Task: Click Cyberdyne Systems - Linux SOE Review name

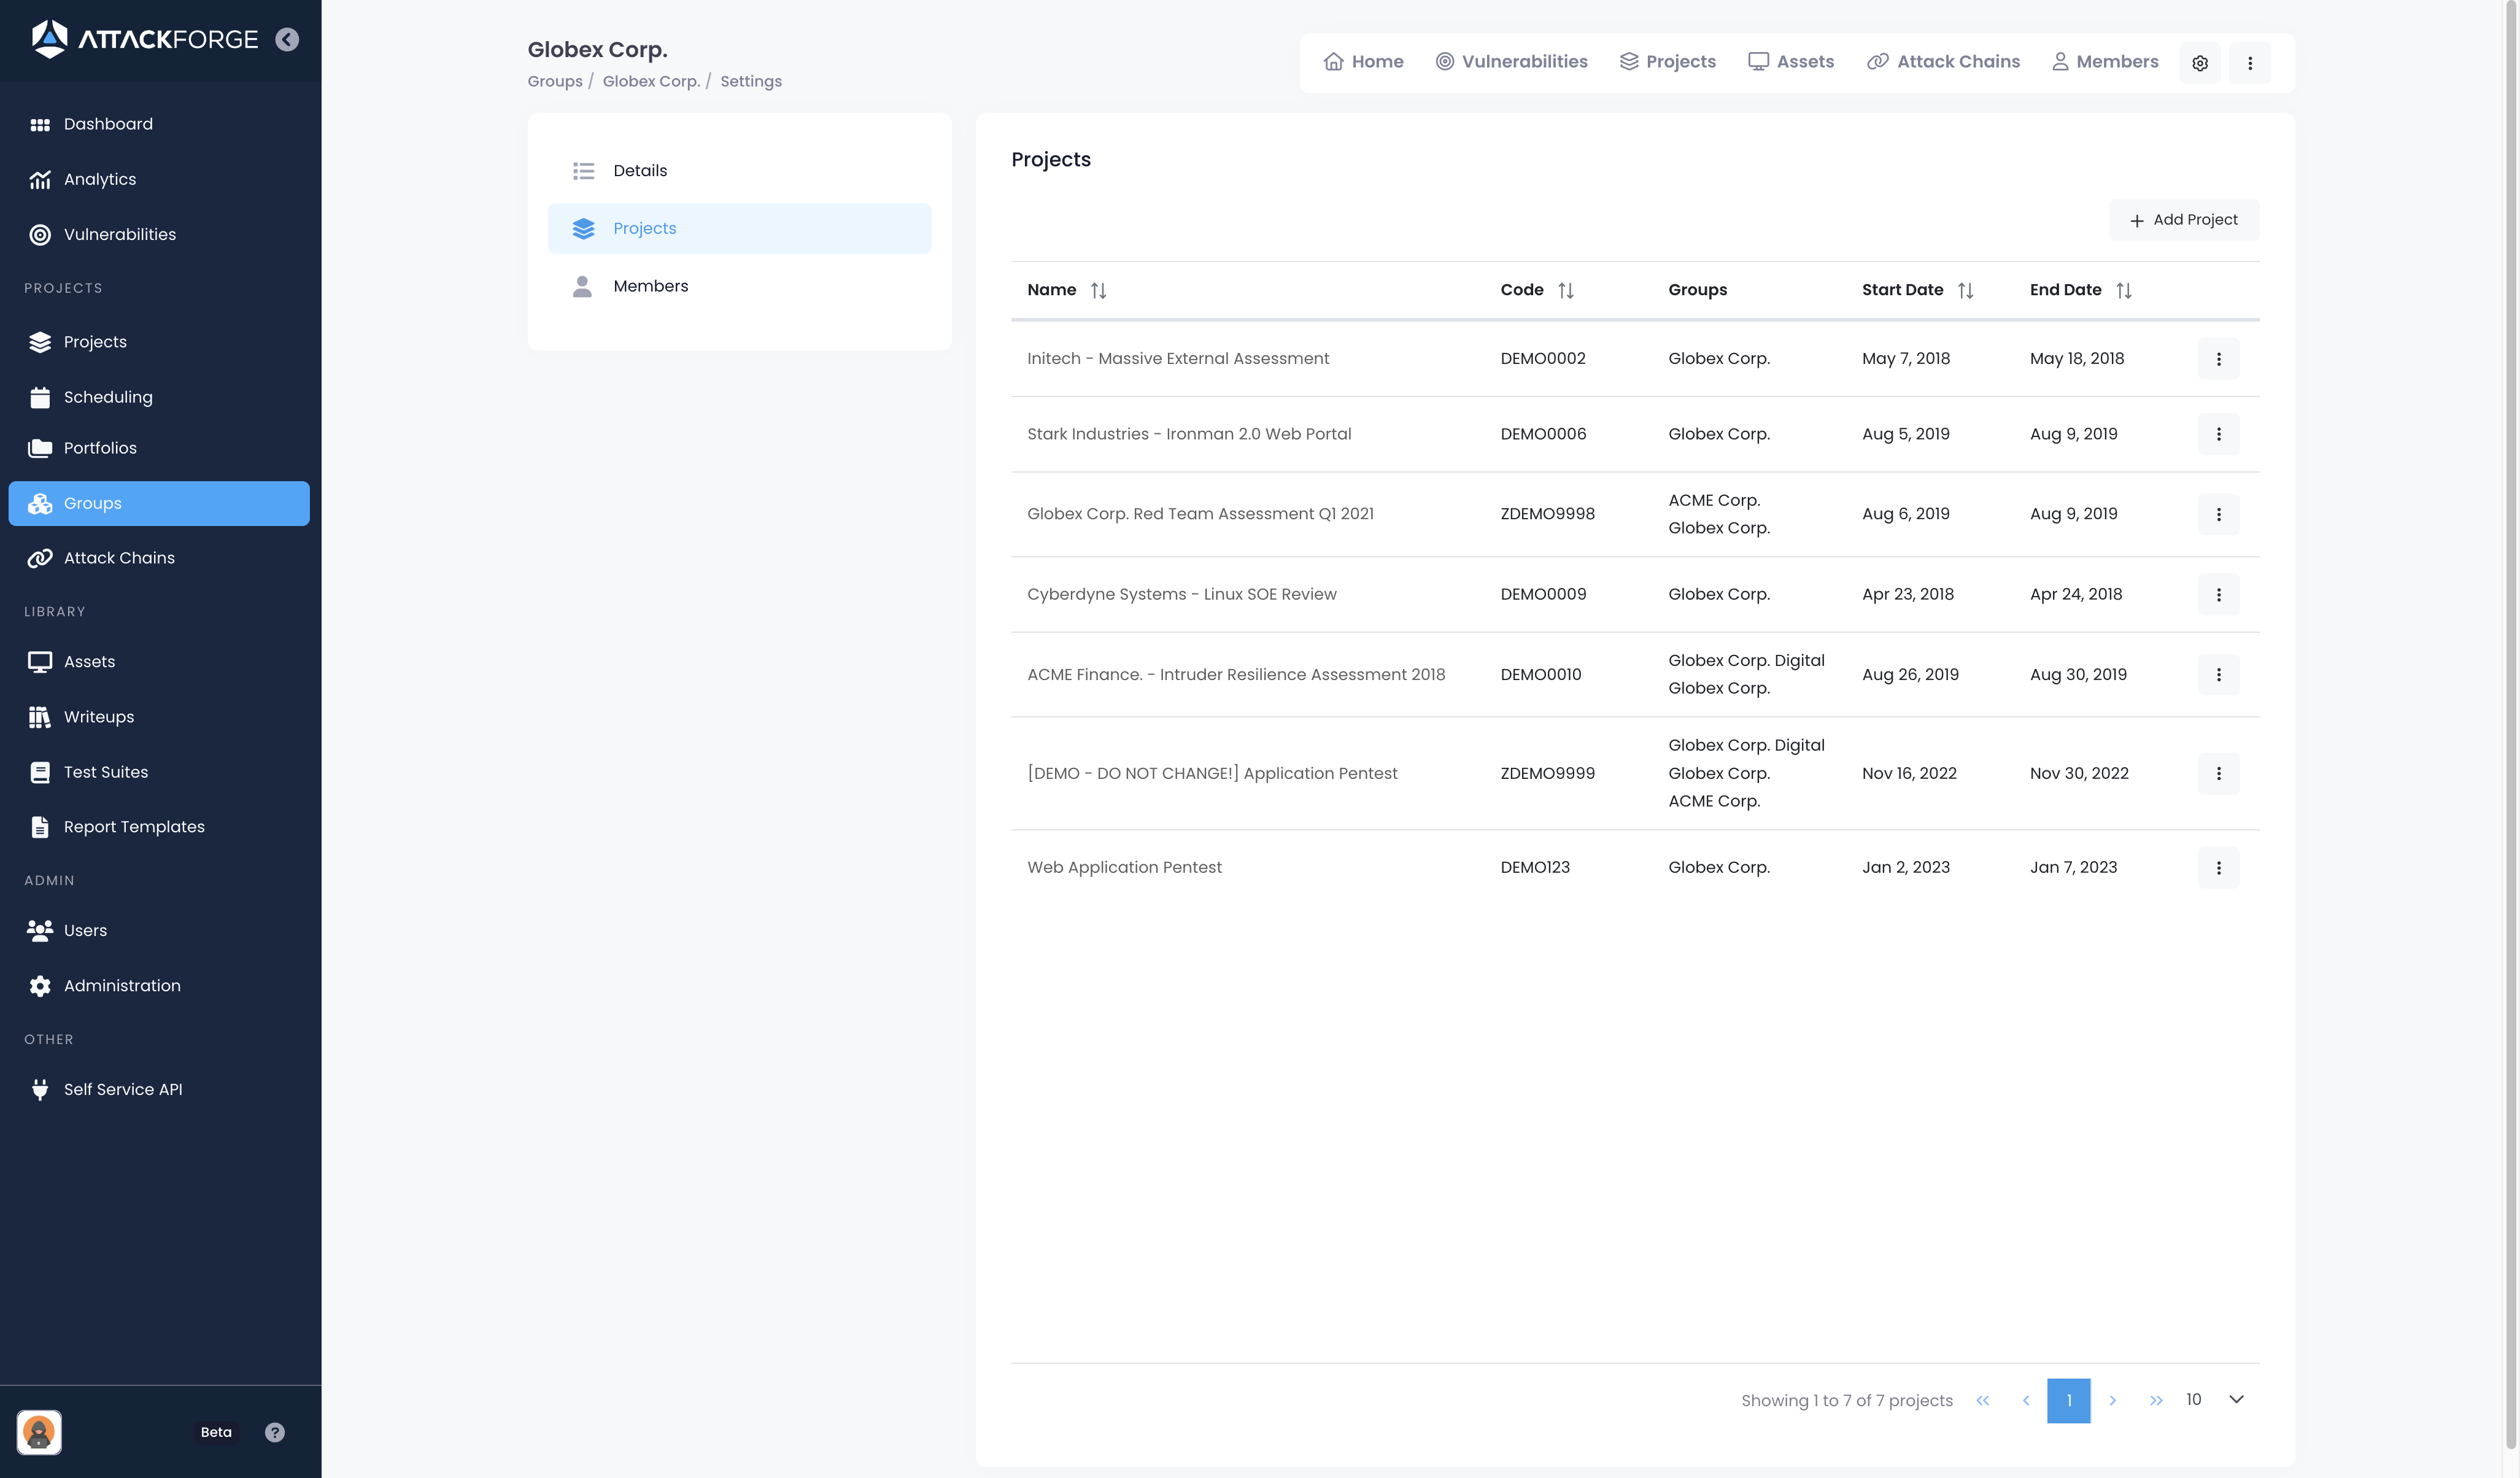Action: pyautogui.click(x=1181, y=594)
